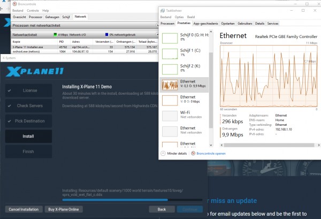Image resolution: width=321 pixels, height=219 pixels.
Task: Expand 'Processen met netwerkactiviteit' section
Action: (157, 25)
